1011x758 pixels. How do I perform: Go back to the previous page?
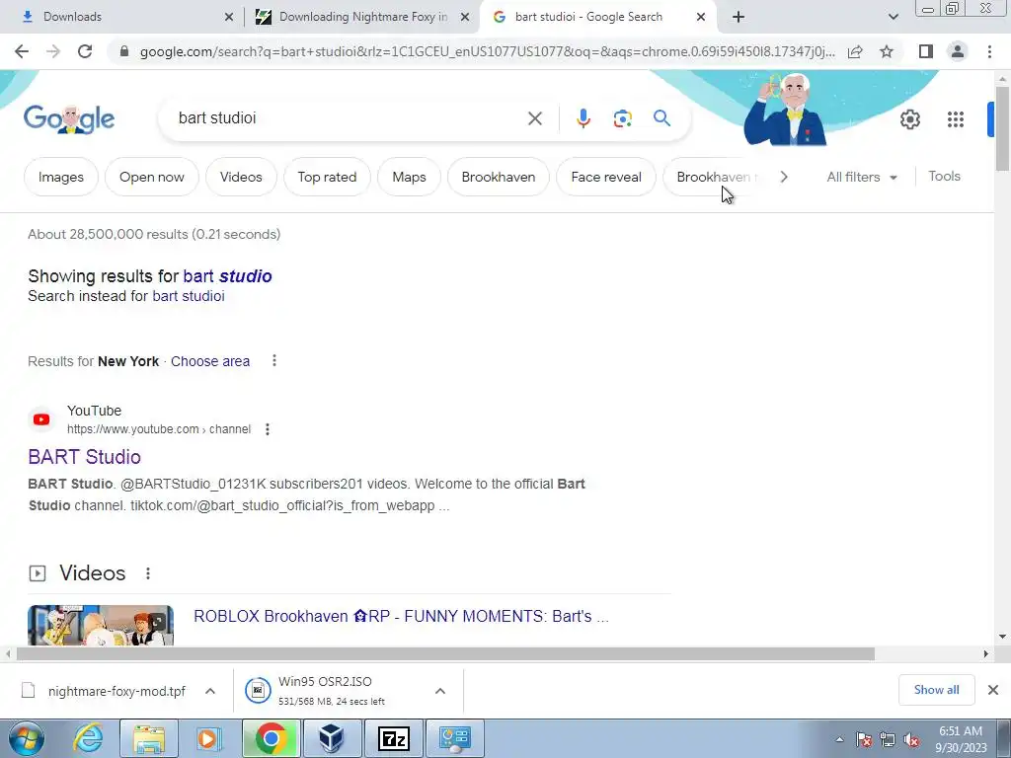click(x=22, y=51)
